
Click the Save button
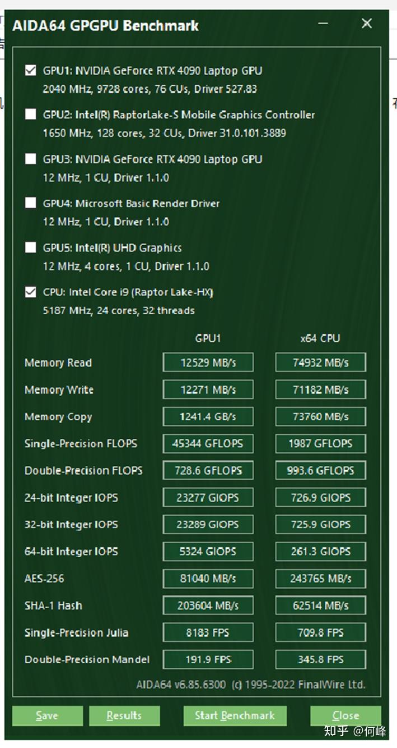[x=47, y=715]
